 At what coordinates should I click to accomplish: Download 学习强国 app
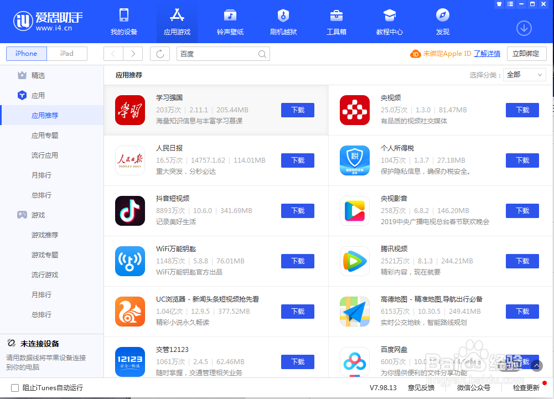[298, 110]
